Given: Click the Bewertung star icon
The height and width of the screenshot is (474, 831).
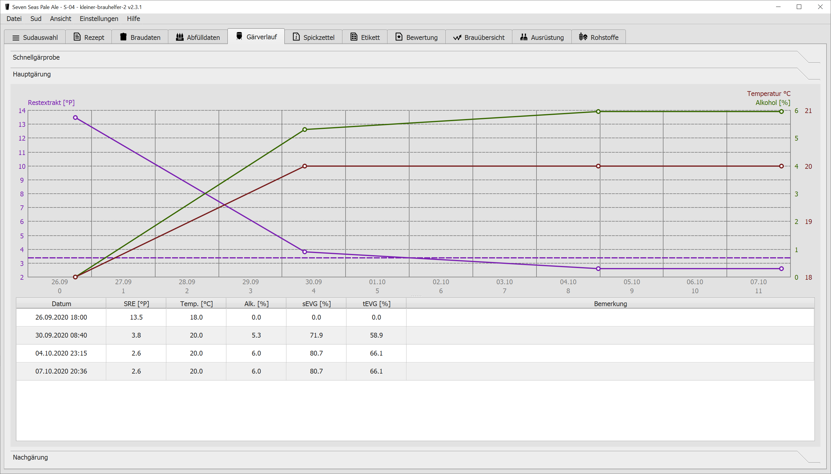Looking at the screenshot, I should 399,37.
